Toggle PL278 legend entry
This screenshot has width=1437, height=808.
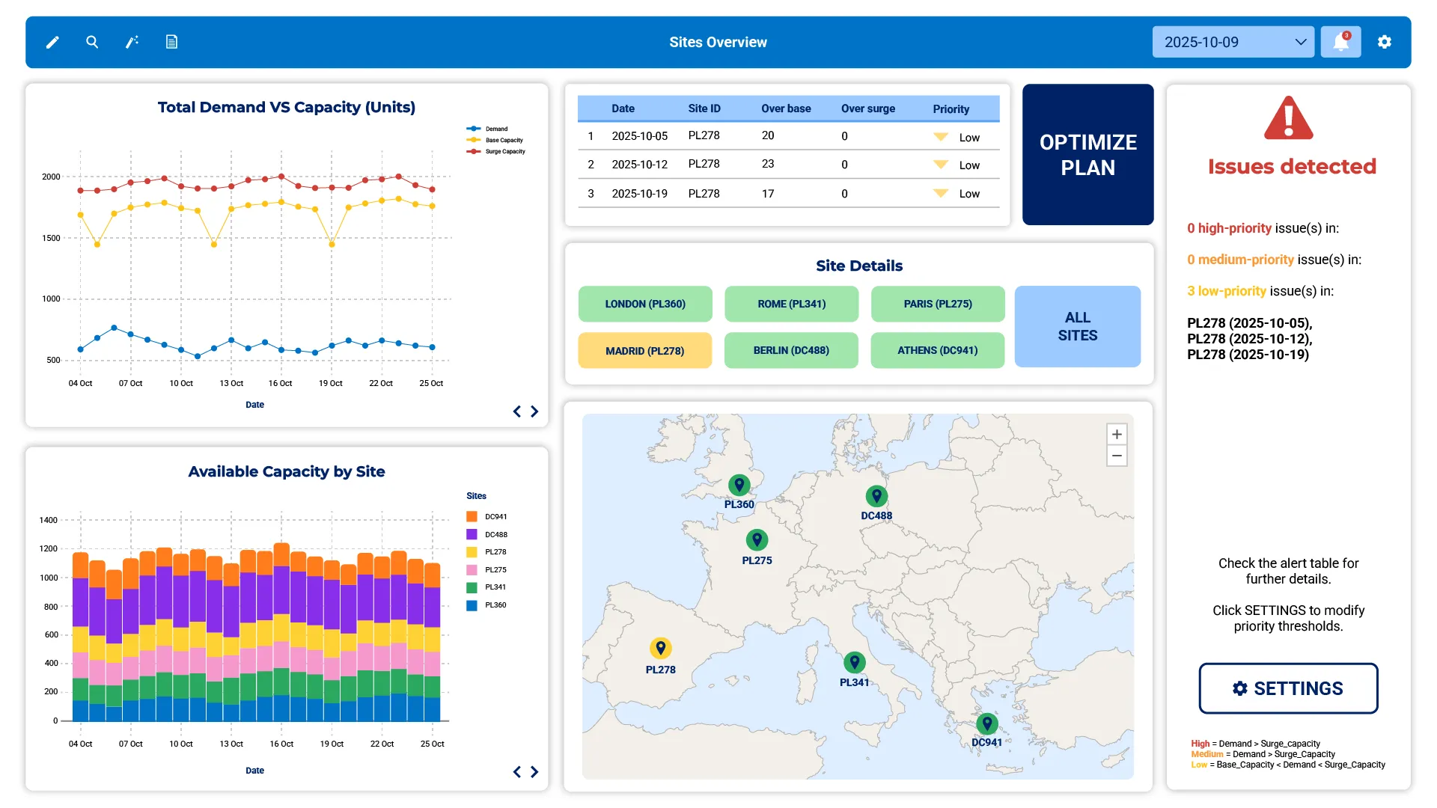pyautogui.click(x=486, y=552)
